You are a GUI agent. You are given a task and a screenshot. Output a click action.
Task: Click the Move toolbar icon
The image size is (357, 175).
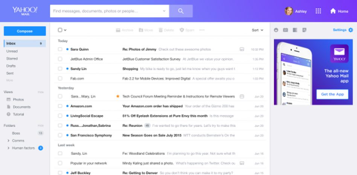click(x=141, y=30)
